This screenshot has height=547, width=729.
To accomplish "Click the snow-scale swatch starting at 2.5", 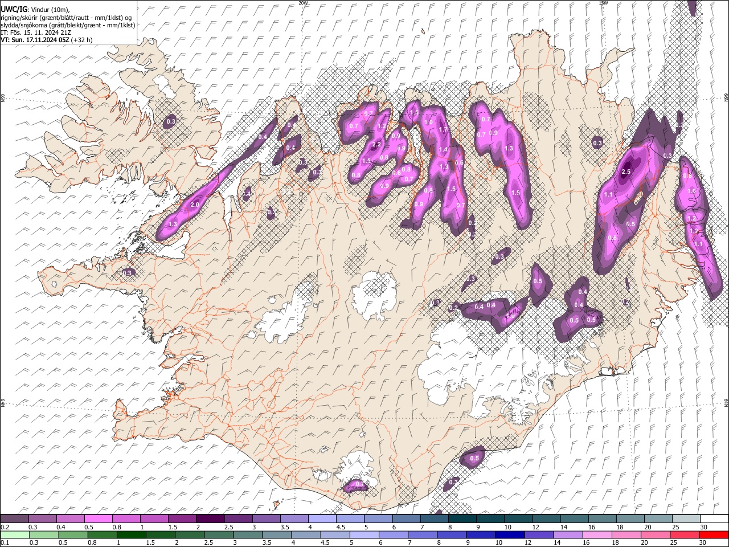I will 238,519.
